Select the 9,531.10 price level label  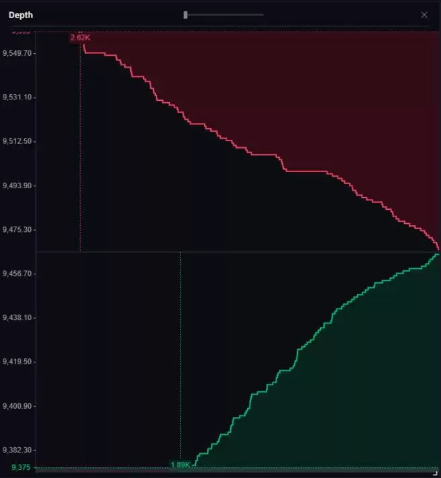pyautogui.click(x=17, y=97)
